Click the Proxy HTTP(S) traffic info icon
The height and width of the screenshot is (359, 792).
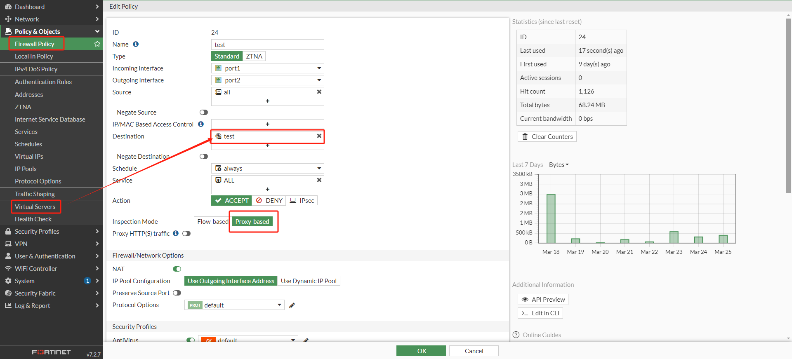(176, 233)
